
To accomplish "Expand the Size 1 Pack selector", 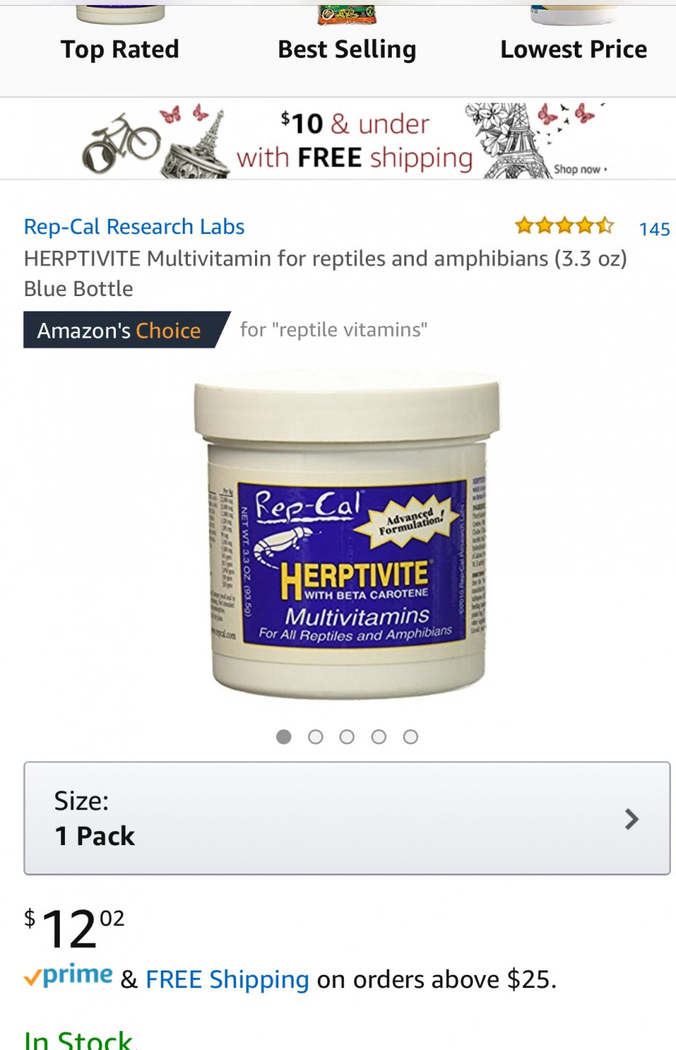I will tap(347, 818).
